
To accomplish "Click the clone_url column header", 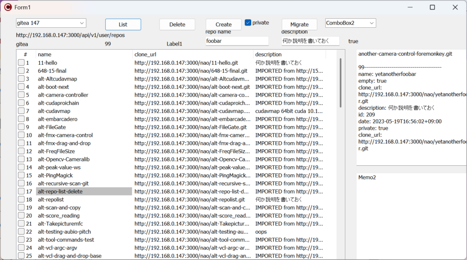I will click(x=192, y=54).
